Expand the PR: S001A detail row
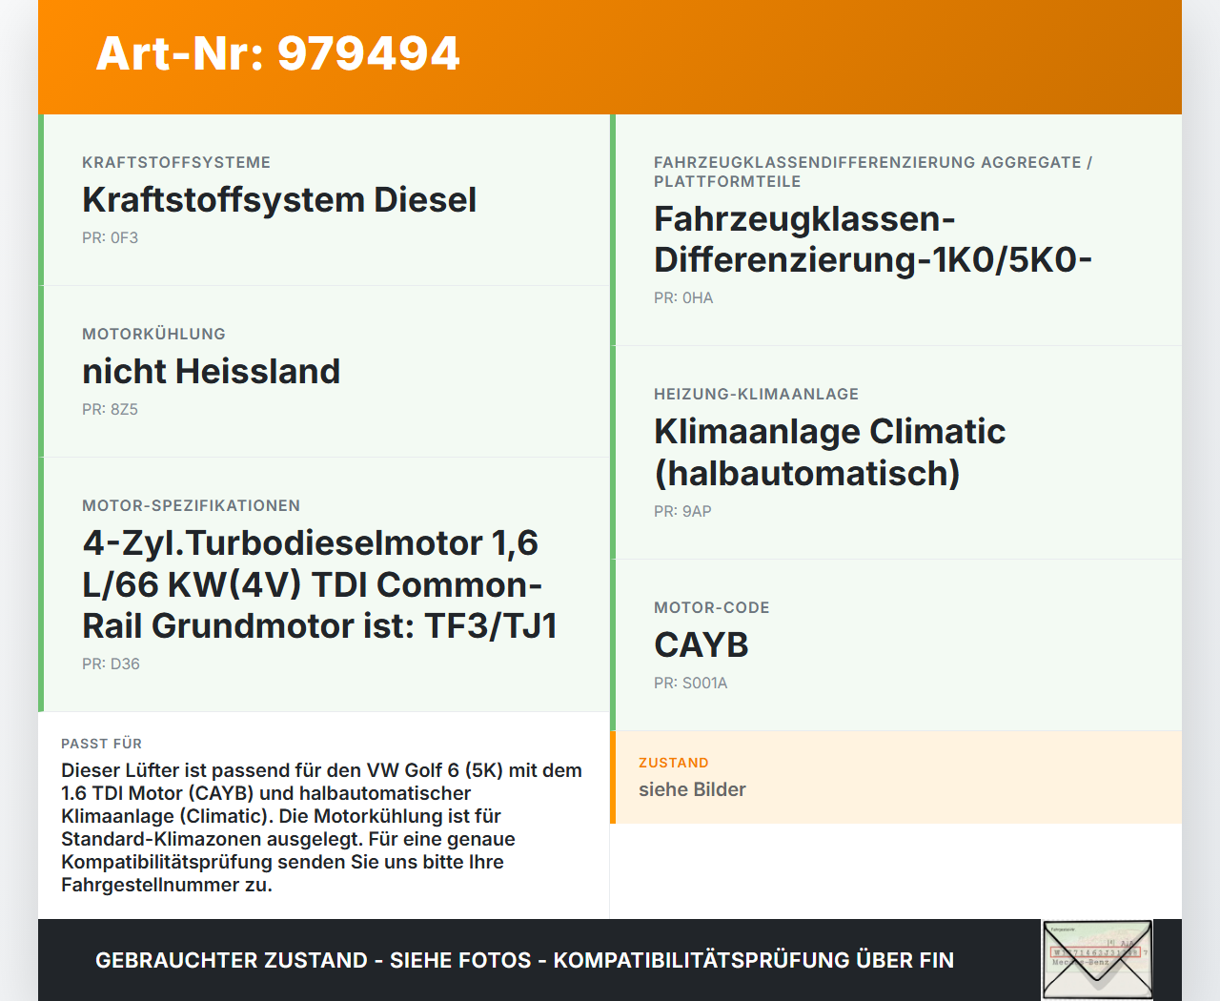 [690, 683]
